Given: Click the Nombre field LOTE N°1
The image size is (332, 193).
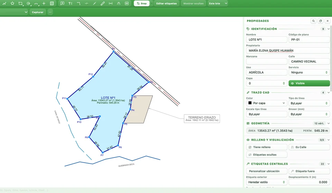Looking at the screenshot, I should pyautogui.click(x=267, y=40).
